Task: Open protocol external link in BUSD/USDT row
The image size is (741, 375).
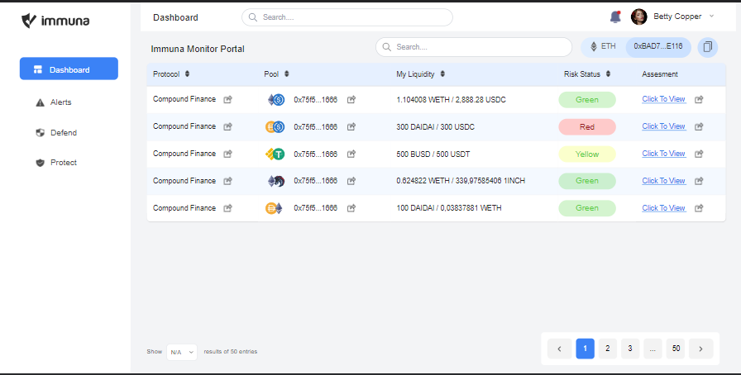Action: [x=227, y=154]
